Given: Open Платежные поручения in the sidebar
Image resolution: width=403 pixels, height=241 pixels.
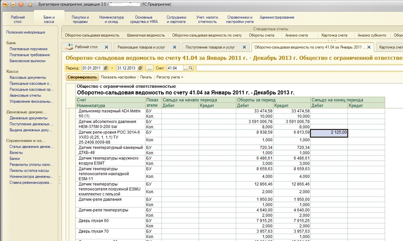Looking at the screenshot, I should (28, 49).
